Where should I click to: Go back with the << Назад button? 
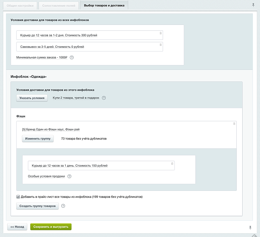17,227
